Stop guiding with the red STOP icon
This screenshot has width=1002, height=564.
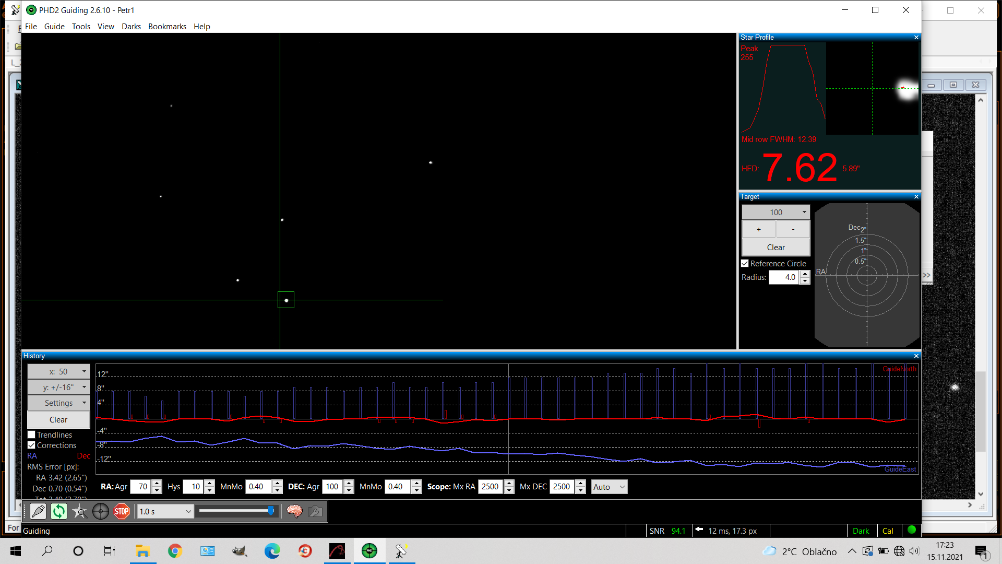[122, 511]
